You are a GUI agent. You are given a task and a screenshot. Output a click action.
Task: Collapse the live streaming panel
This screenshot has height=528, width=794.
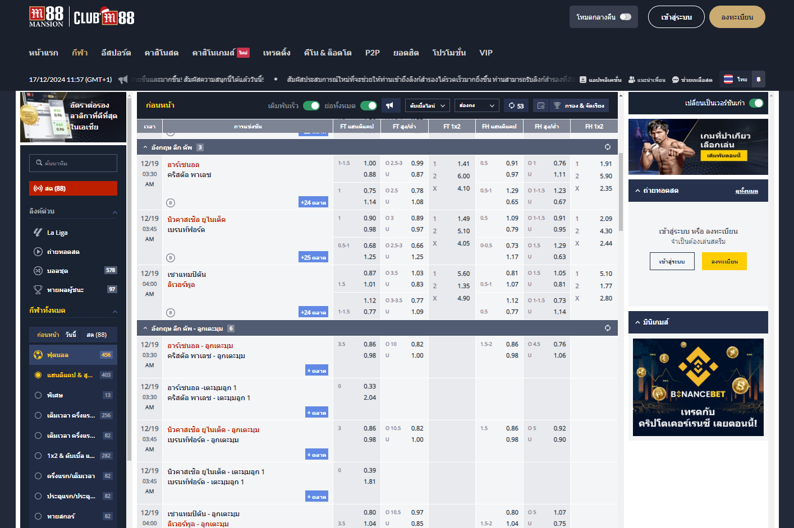[x=637, y=191]
